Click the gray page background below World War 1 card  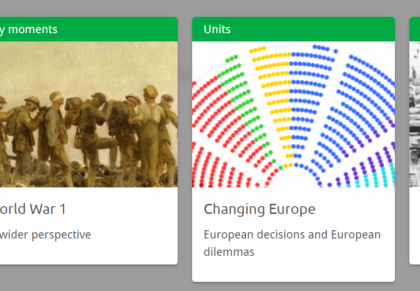(x=87, y=278)
